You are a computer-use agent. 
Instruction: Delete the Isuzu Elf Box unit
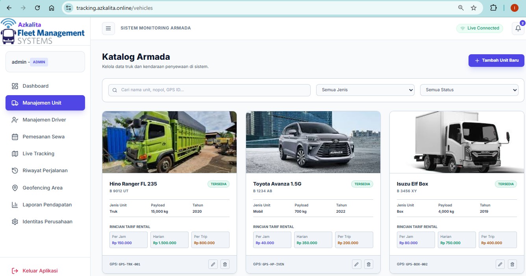(x=512, y=264)
